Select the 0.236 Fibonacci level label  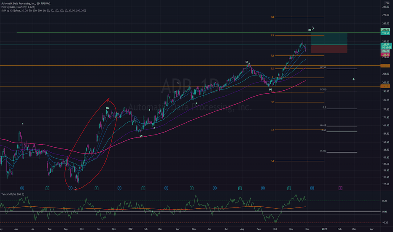click(323, 67)
